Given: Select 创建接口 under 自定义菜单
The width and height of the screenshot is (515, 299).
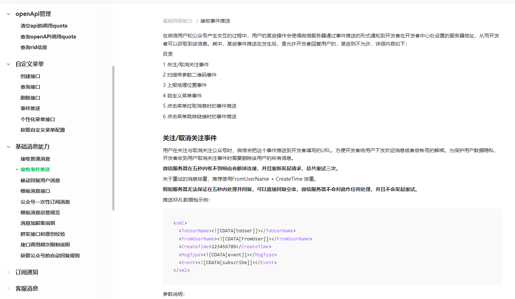Looking at the screenshot, I should [x=31, y=76].
